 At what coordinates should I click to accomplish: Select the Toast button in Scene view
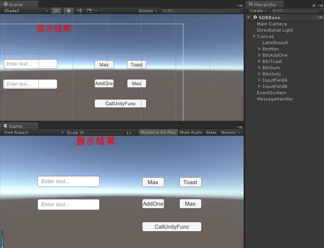click(137, 65)
